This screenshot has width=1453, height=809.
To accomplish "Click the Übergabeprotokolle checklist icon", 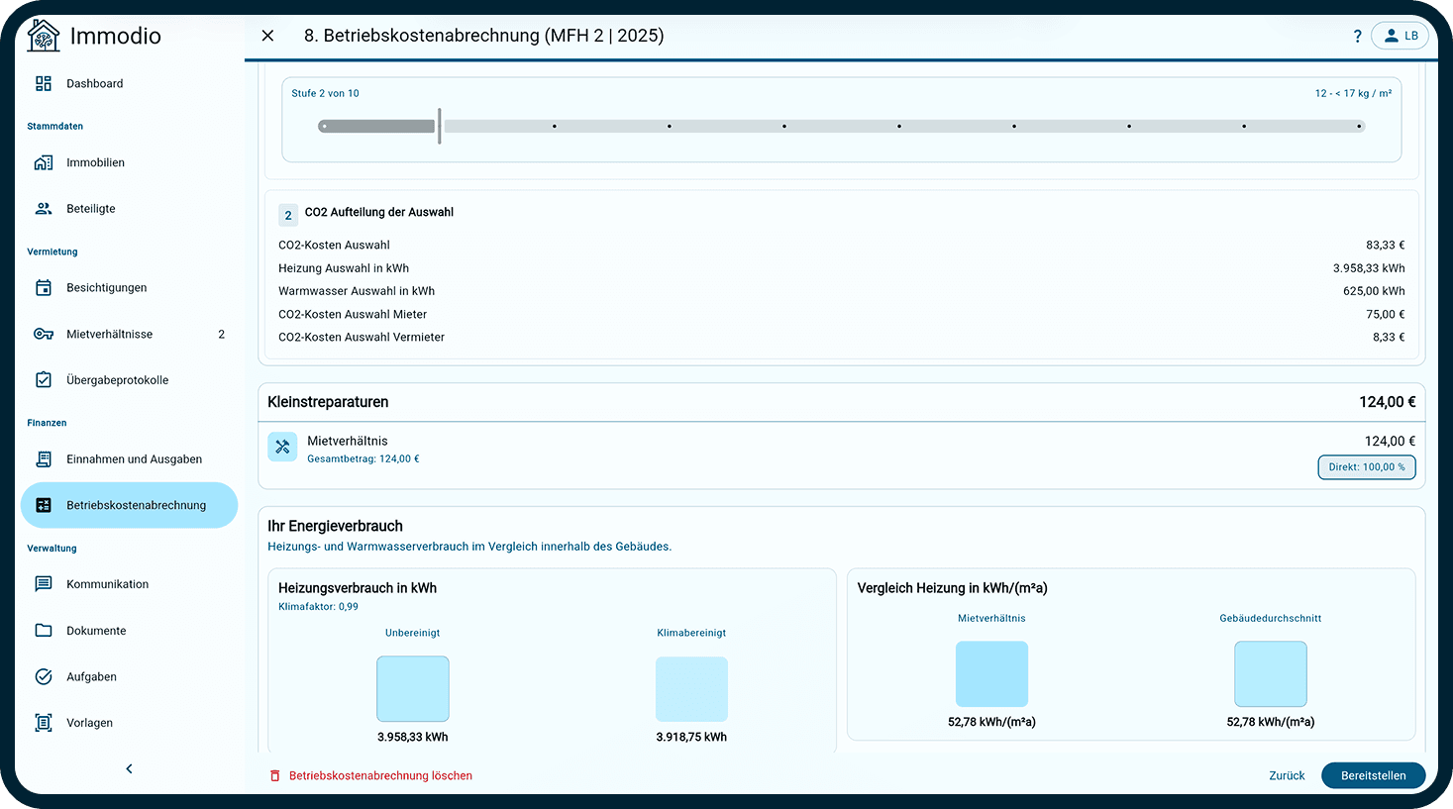I will coord(44,380).
